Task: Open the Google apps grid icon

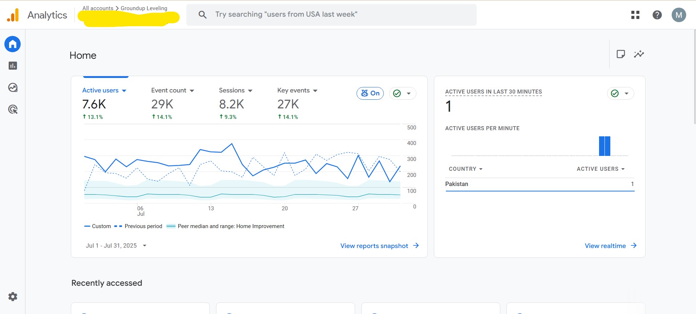Action: tap(635, 15)
